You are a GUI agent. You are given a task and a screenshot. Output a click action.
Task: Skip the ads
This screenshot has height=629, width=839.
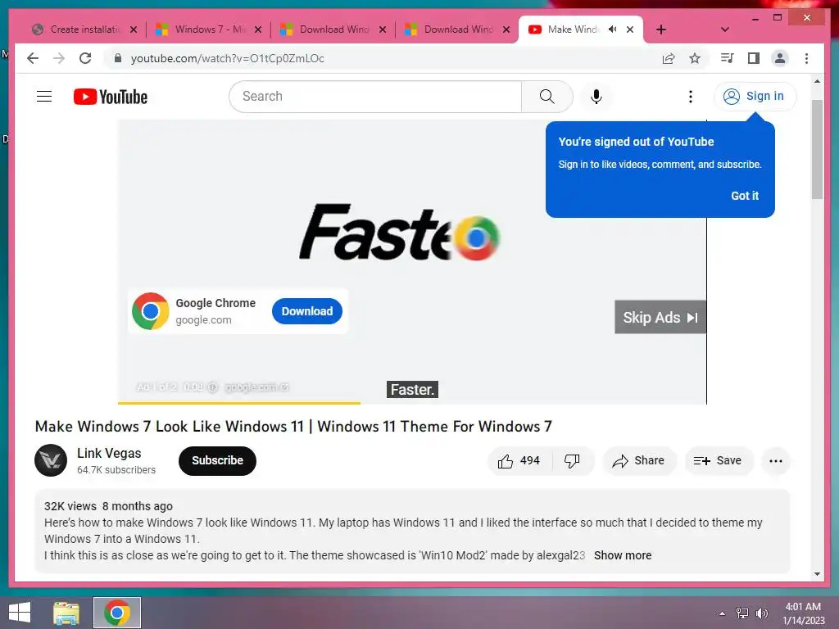[660, 317]
